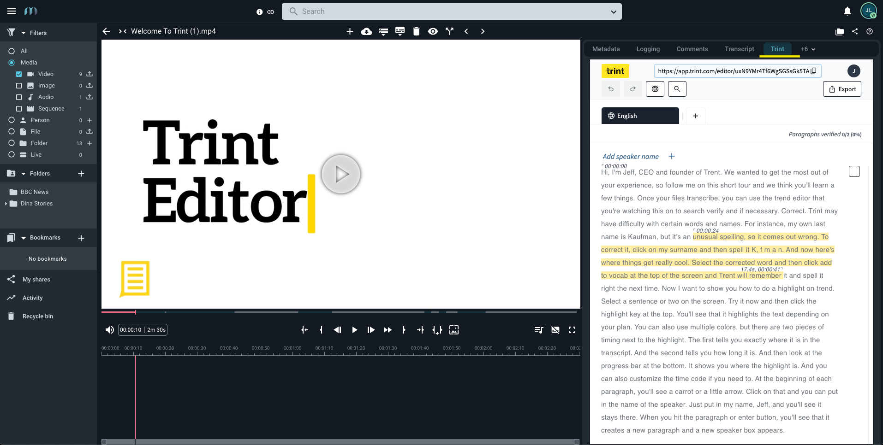Switch to the Comments tab

pos(692,49)
